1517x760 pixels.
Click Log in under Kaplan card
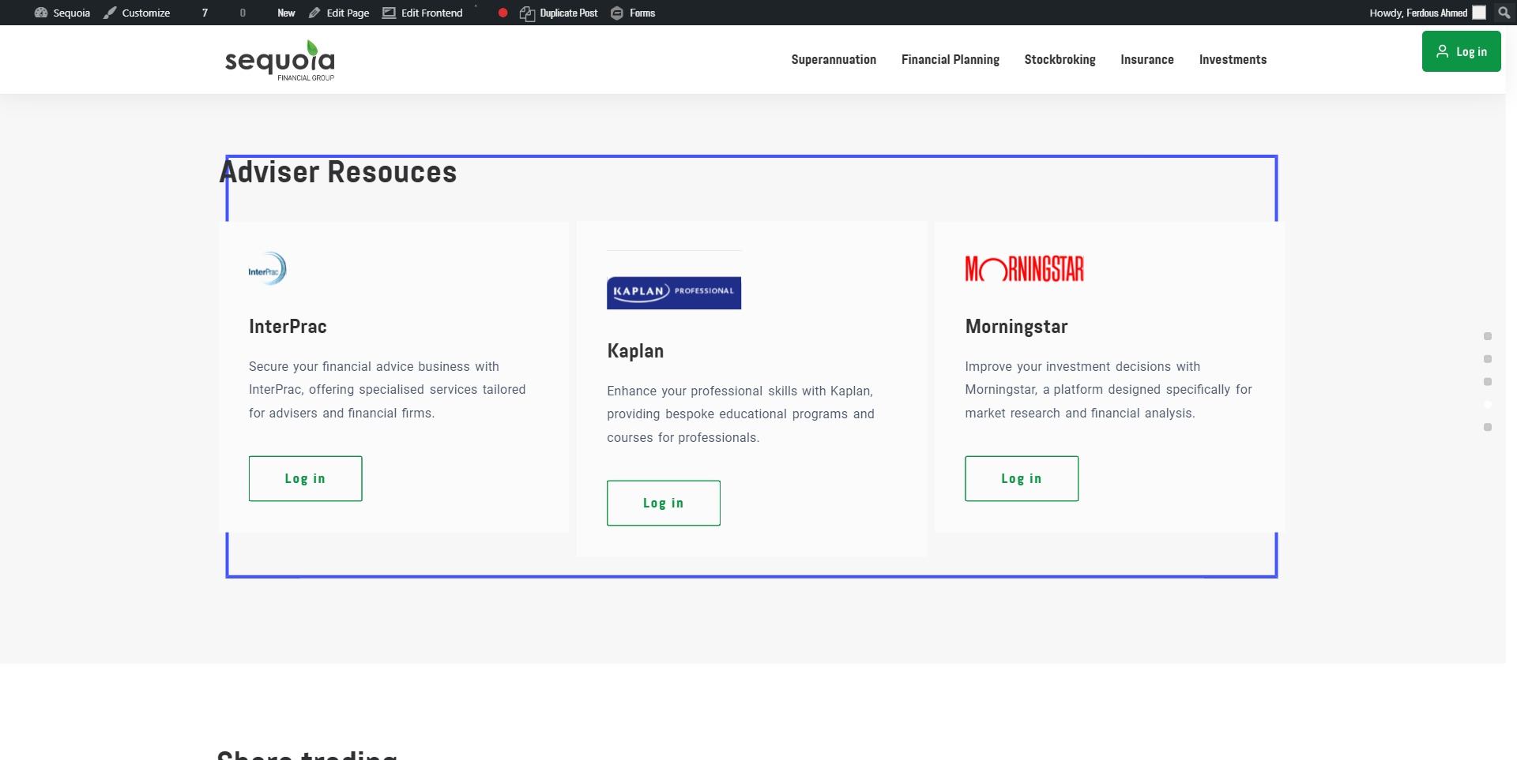tap(663, 503)
